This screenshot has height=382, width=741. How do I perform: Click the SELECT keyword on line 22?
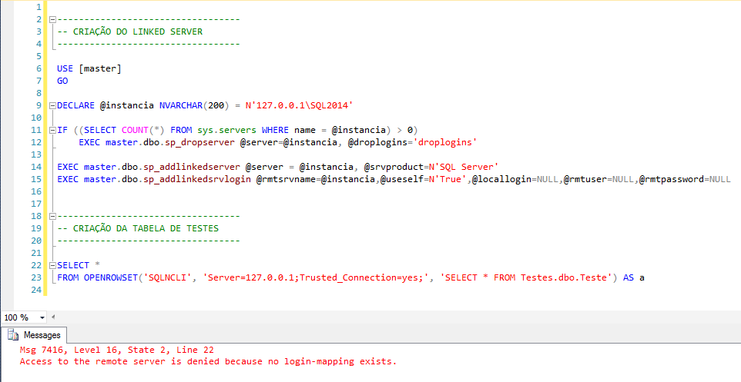click(x=73, y=265)
